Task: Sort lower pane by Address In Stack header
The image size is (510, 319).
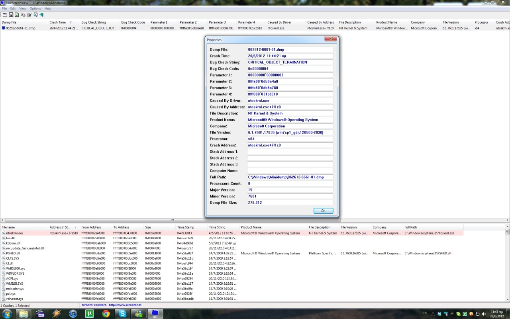Action: (64, 227)
